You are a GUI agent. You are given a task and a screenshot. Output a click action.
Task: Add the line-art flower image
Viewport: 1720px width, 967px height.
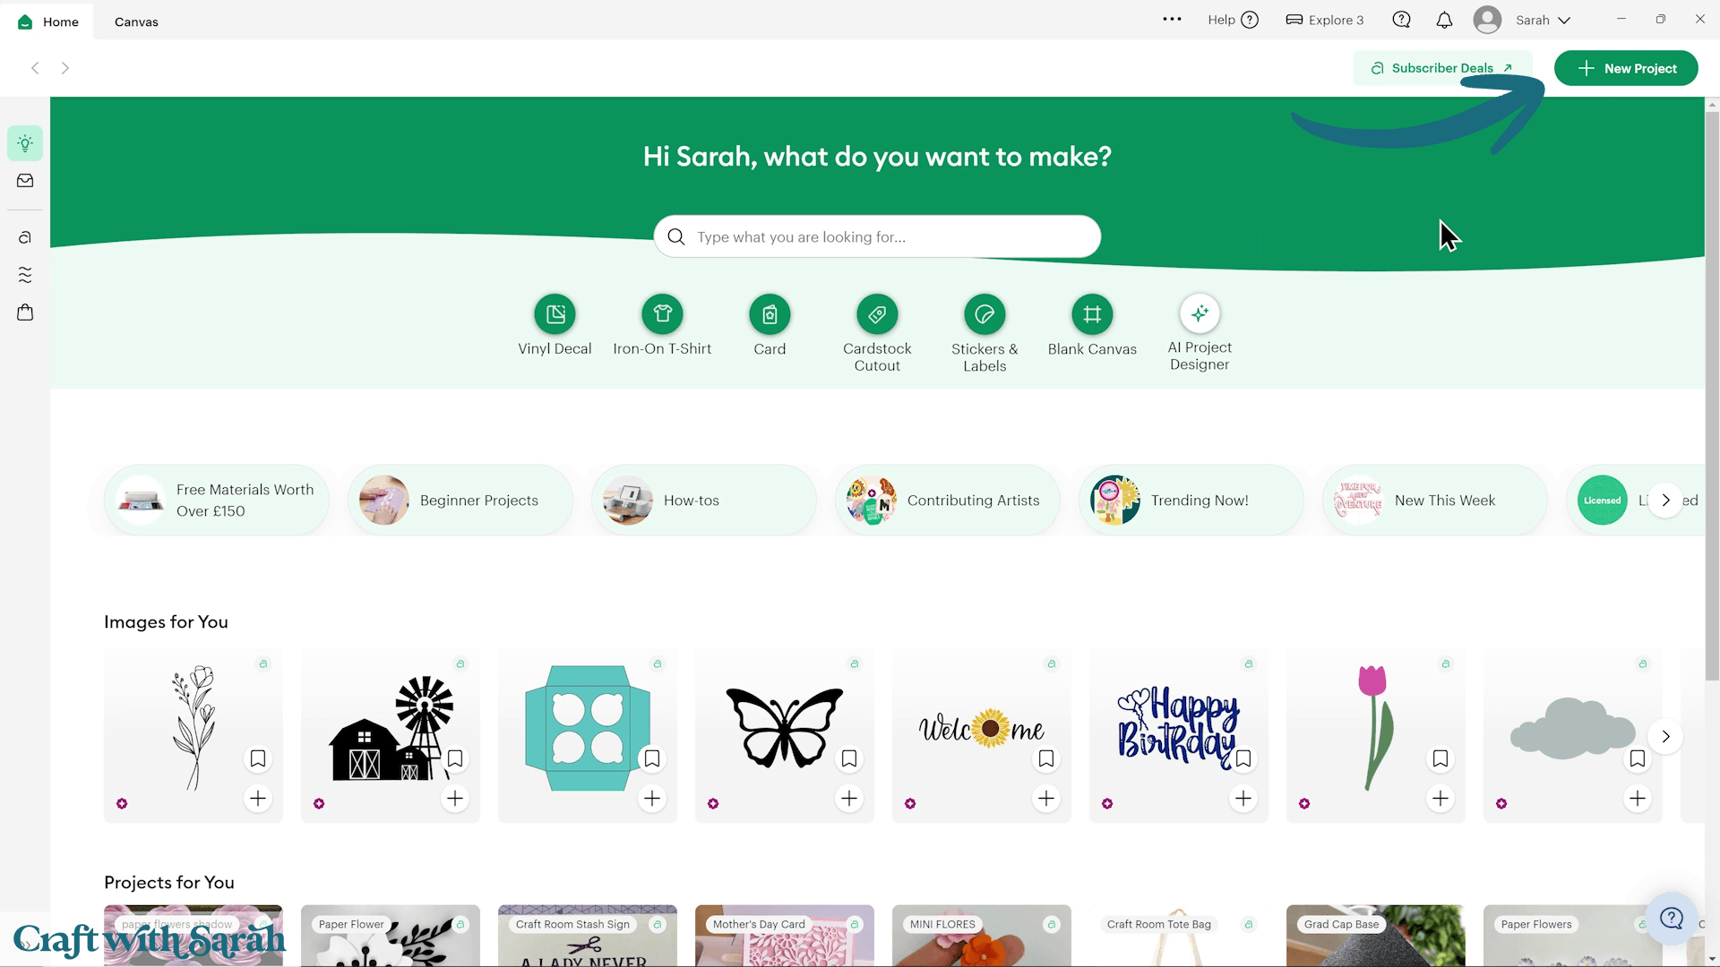(258, 799)
